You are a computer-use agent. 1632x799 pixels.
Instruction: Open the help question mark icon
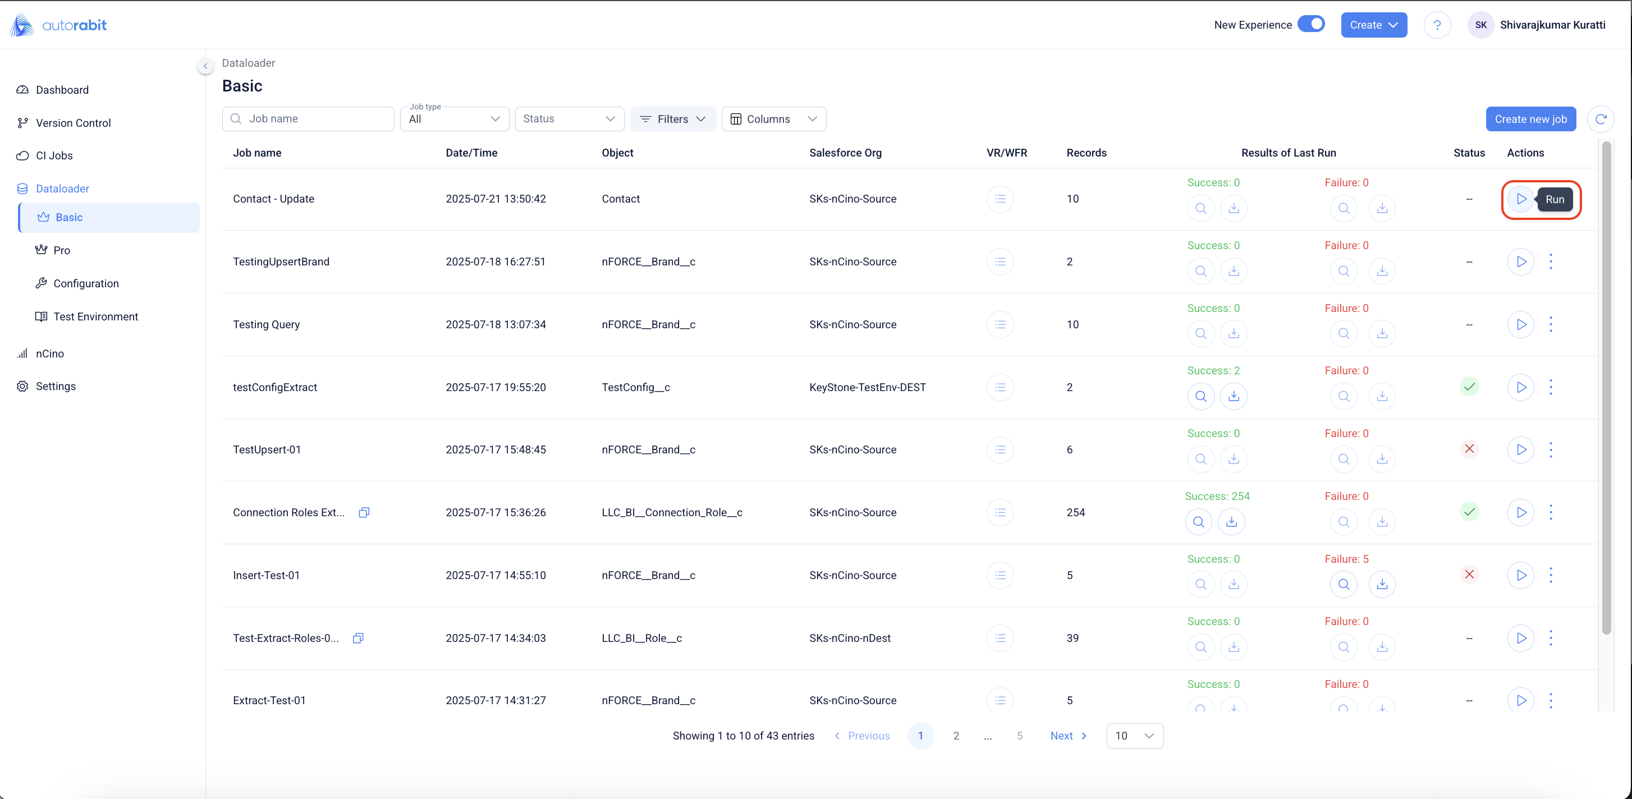pyautogui.click(x=1436, y=25)
